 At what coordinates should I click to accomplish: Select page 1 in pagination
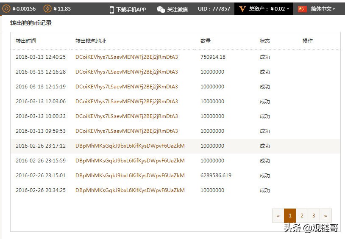tap(290, 216)
